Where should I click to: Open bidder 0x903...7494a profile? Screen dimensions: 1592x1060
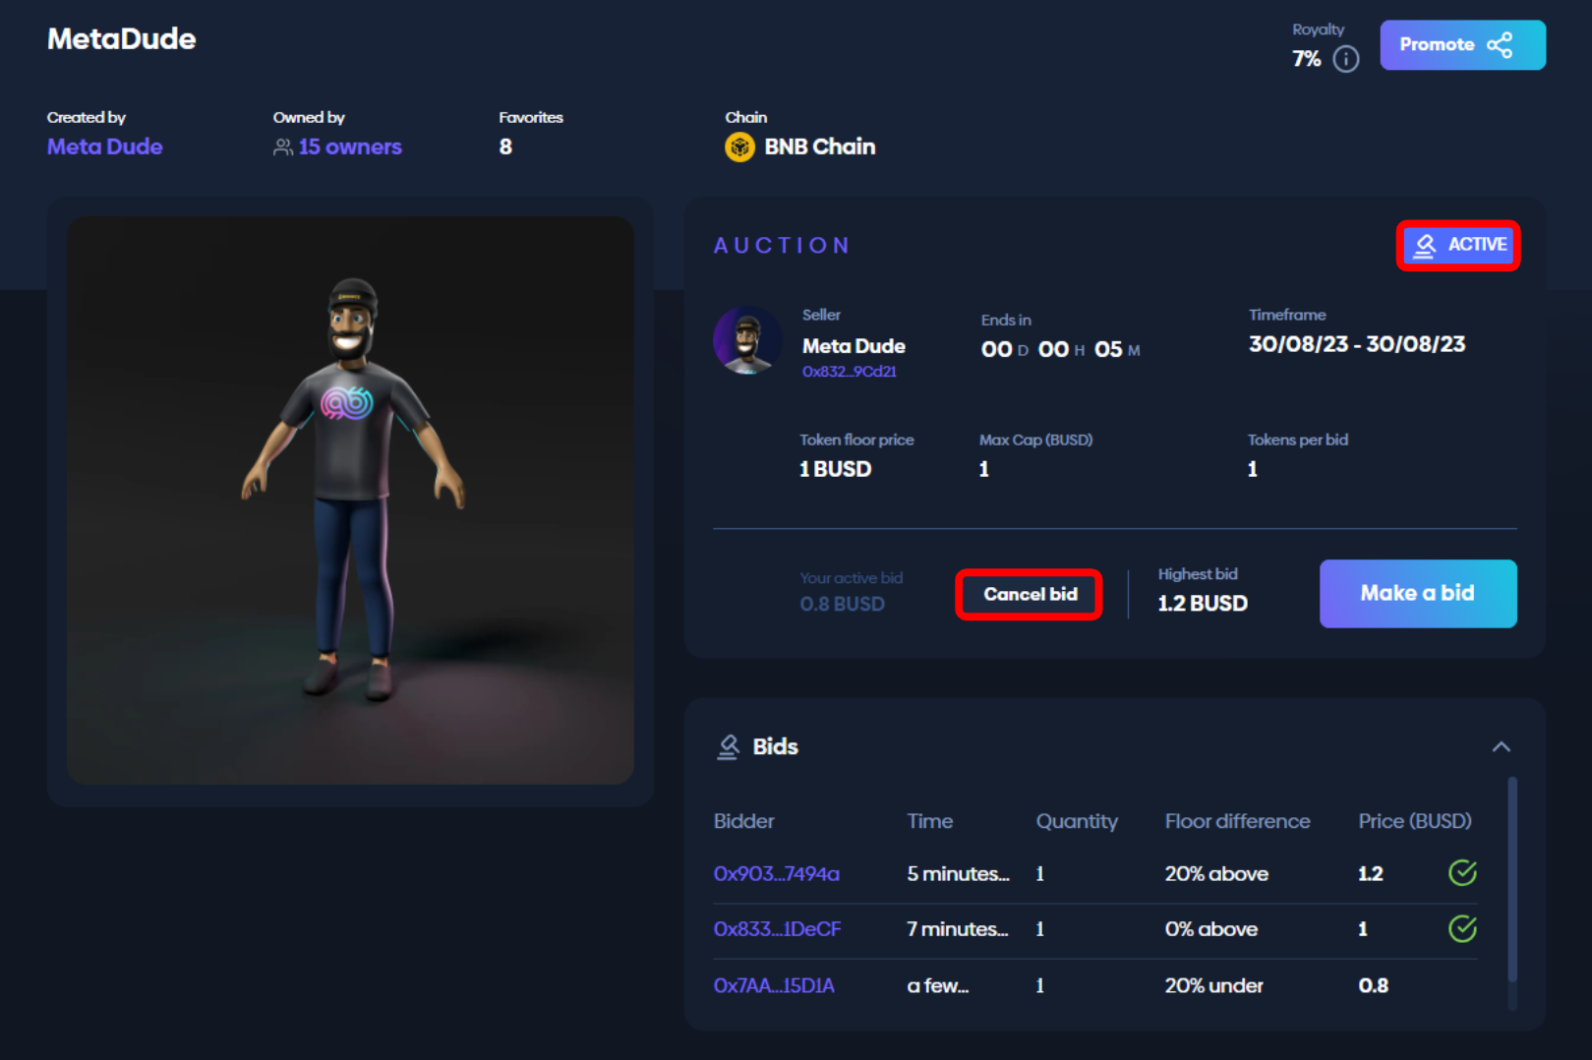click(x=776, y=874)
